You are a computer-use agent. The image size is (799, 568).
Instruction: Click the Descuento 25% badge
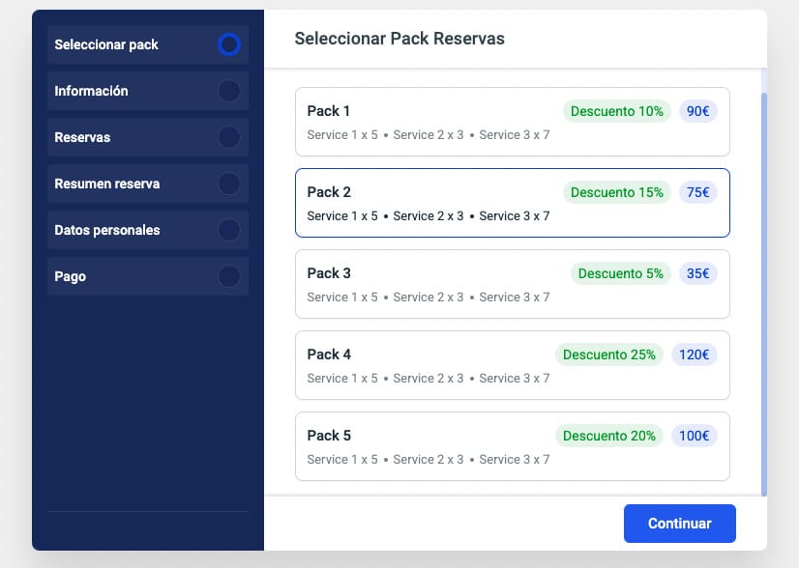(x=609, y=355)
